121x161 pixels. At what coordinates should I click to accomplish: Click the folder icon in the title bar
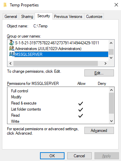(x=5, y=5)
